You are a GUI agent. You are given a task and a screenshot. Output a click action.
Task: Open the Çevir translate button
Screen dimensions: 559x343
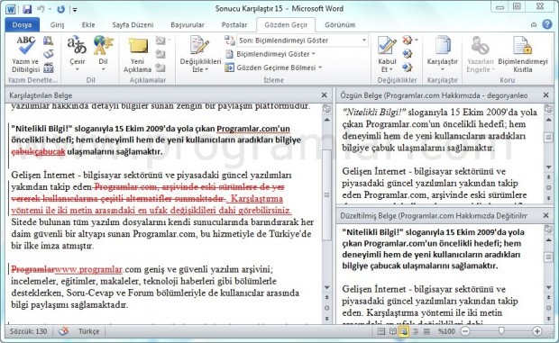tap(77, 53)
